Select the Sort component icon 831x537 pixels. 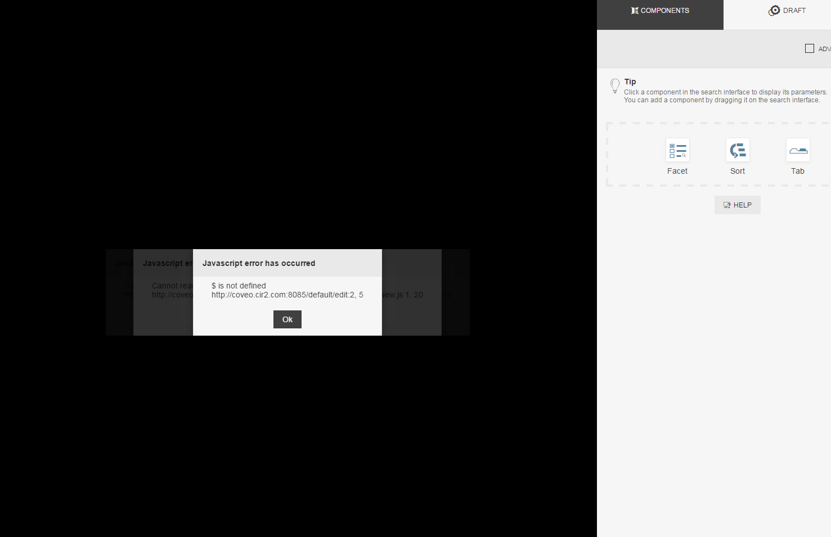738,150
